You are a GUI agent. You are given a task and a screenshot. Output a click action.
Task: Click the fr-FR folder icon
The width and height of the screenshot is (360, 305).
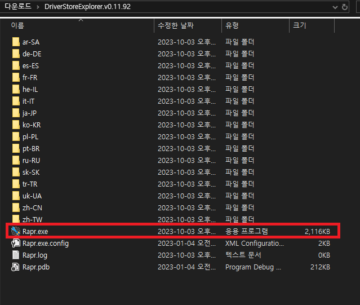pos(16,77)
